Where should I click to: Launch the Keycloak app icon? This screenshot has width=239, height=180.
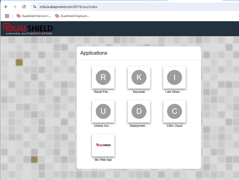(139, 77)
